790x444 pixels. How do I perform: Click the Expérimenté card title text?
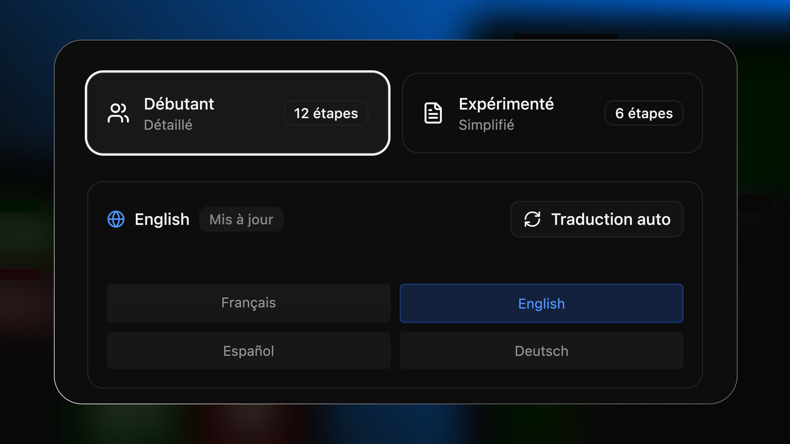pyautogui.click(x=506, y=104)
